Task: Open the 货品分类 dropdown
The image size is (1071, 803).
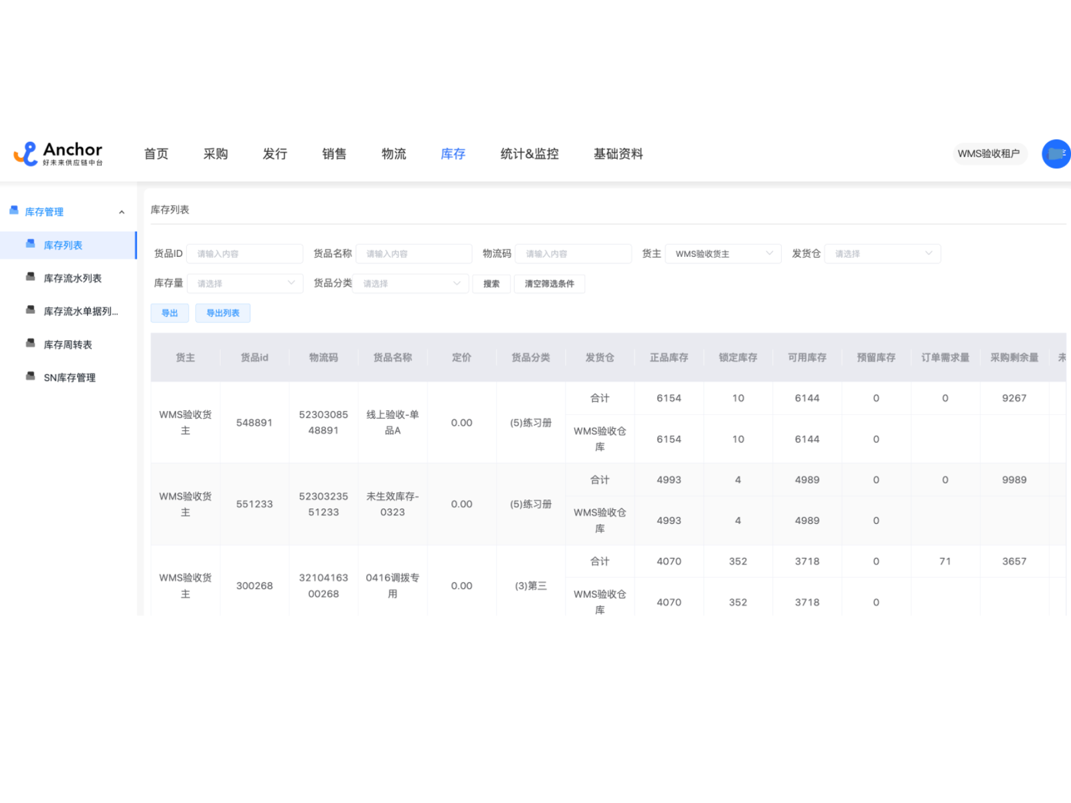Action: [x=410, y=284]
